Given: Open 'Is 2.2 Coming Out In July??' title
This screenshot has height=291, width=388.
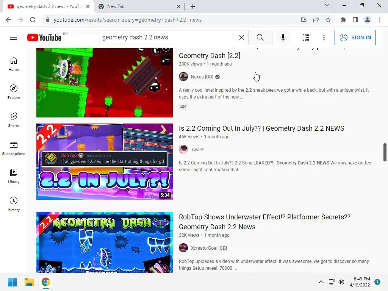Looking at the screenshot, I should click(x=261, y=128).
